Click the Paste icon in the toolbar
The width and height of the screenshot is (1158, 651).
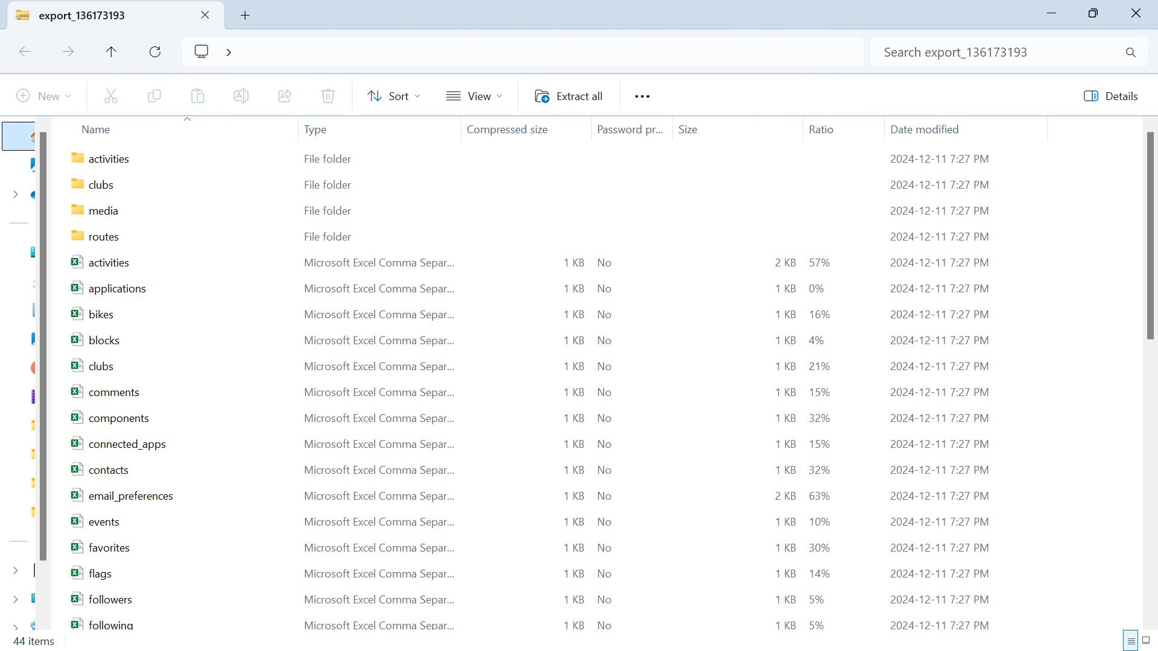coord(198,96)
